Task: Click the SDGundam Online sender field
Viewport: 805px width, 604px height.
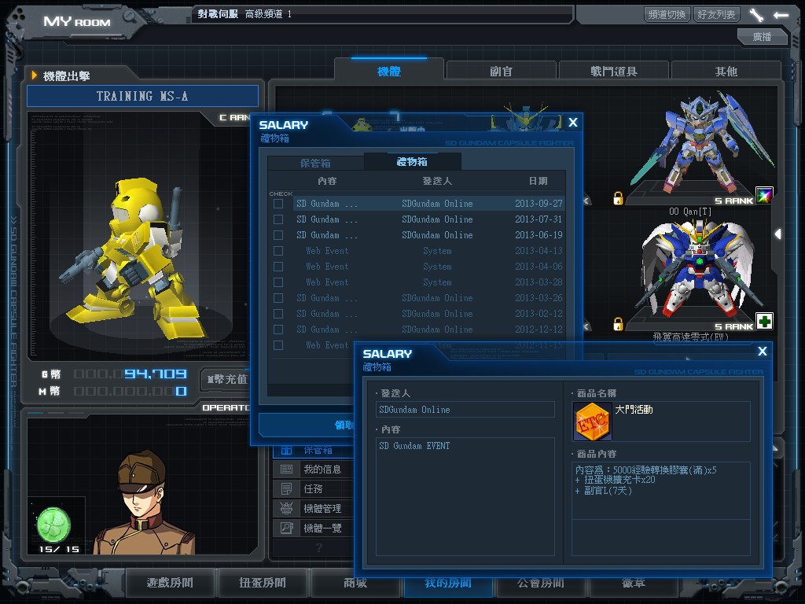Action: [x=465, y=409]
